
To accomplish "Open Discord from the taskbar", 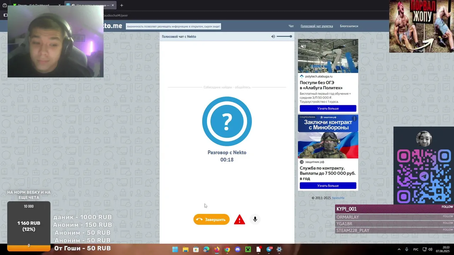I will (238, 249).
